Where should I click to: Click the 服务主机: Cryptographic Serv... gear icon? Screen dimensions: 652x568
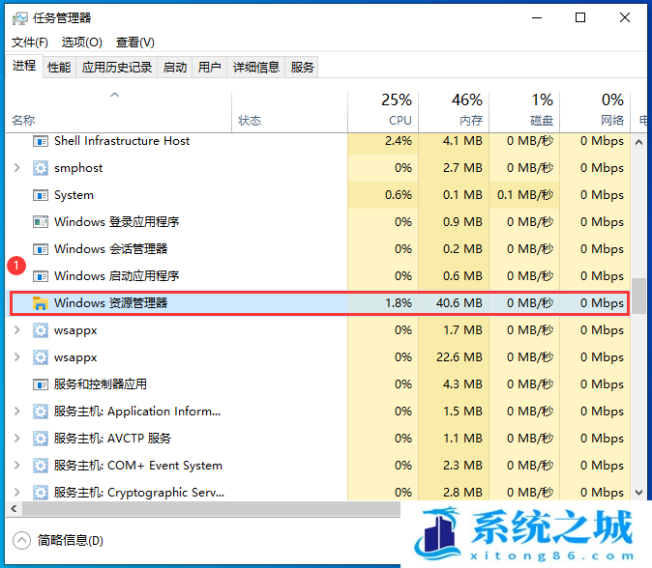tap(41, 493)
